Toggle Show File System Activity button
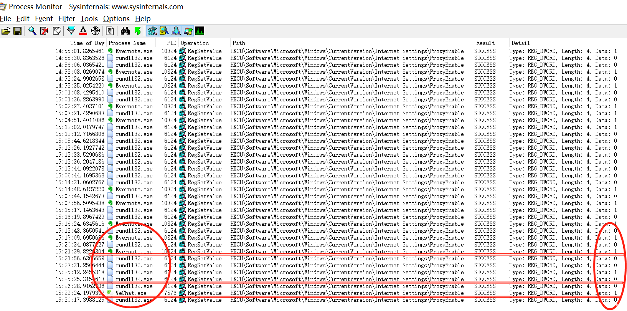This screenshot has width=627, height=311. (x=164, y=31)
